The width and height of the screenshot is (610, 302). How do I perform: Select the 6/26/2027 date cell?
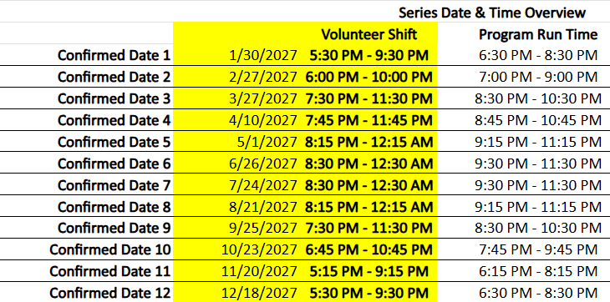tap(263, 164)
